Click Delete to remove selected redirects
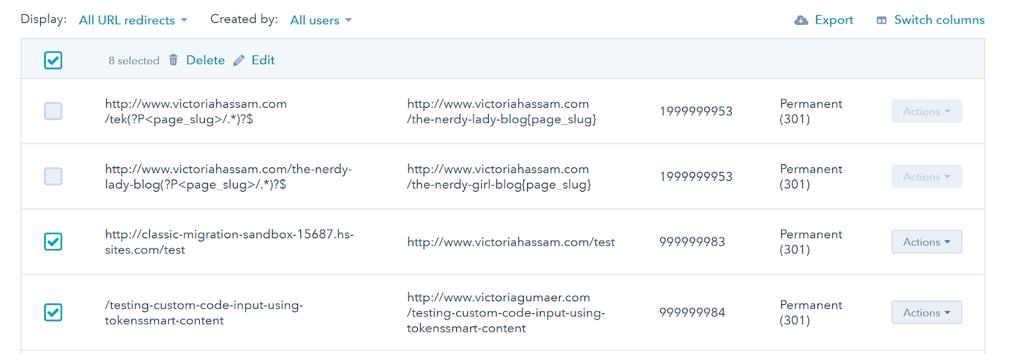The width and height of the screenshot is (1021, 354). tap(205, 60)
